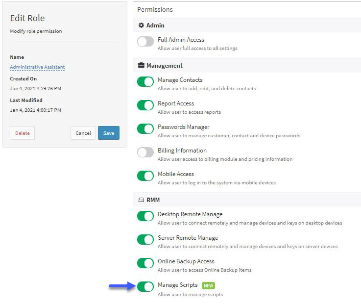Enable the Full Admin Access toggle
This screenshot has height=305, width=361.
point(145,42)
